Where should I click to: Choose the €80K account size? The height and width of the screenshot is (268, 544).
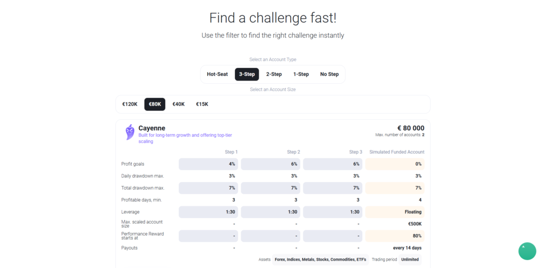coord(155,104)
